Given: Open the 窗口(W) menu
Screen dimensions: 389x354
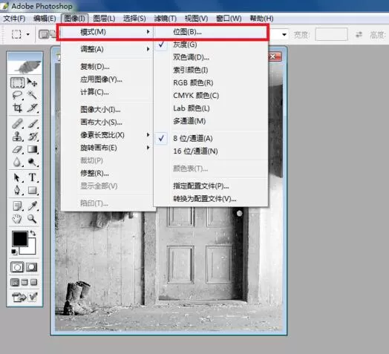Looking at the screenshot, I should pos(229,19).
